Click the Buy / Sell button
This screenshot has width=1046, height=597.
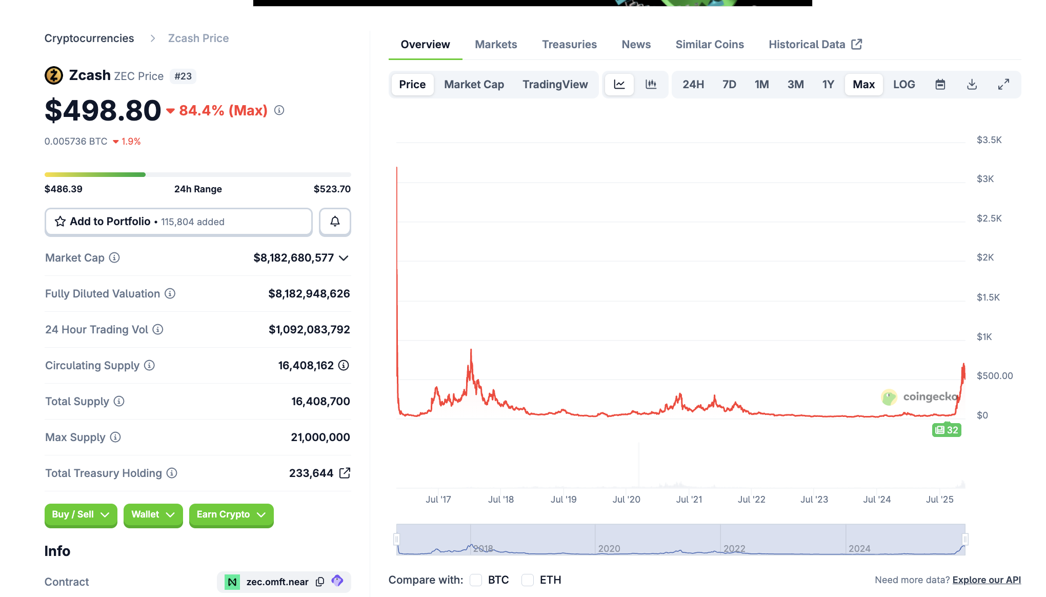81,514
